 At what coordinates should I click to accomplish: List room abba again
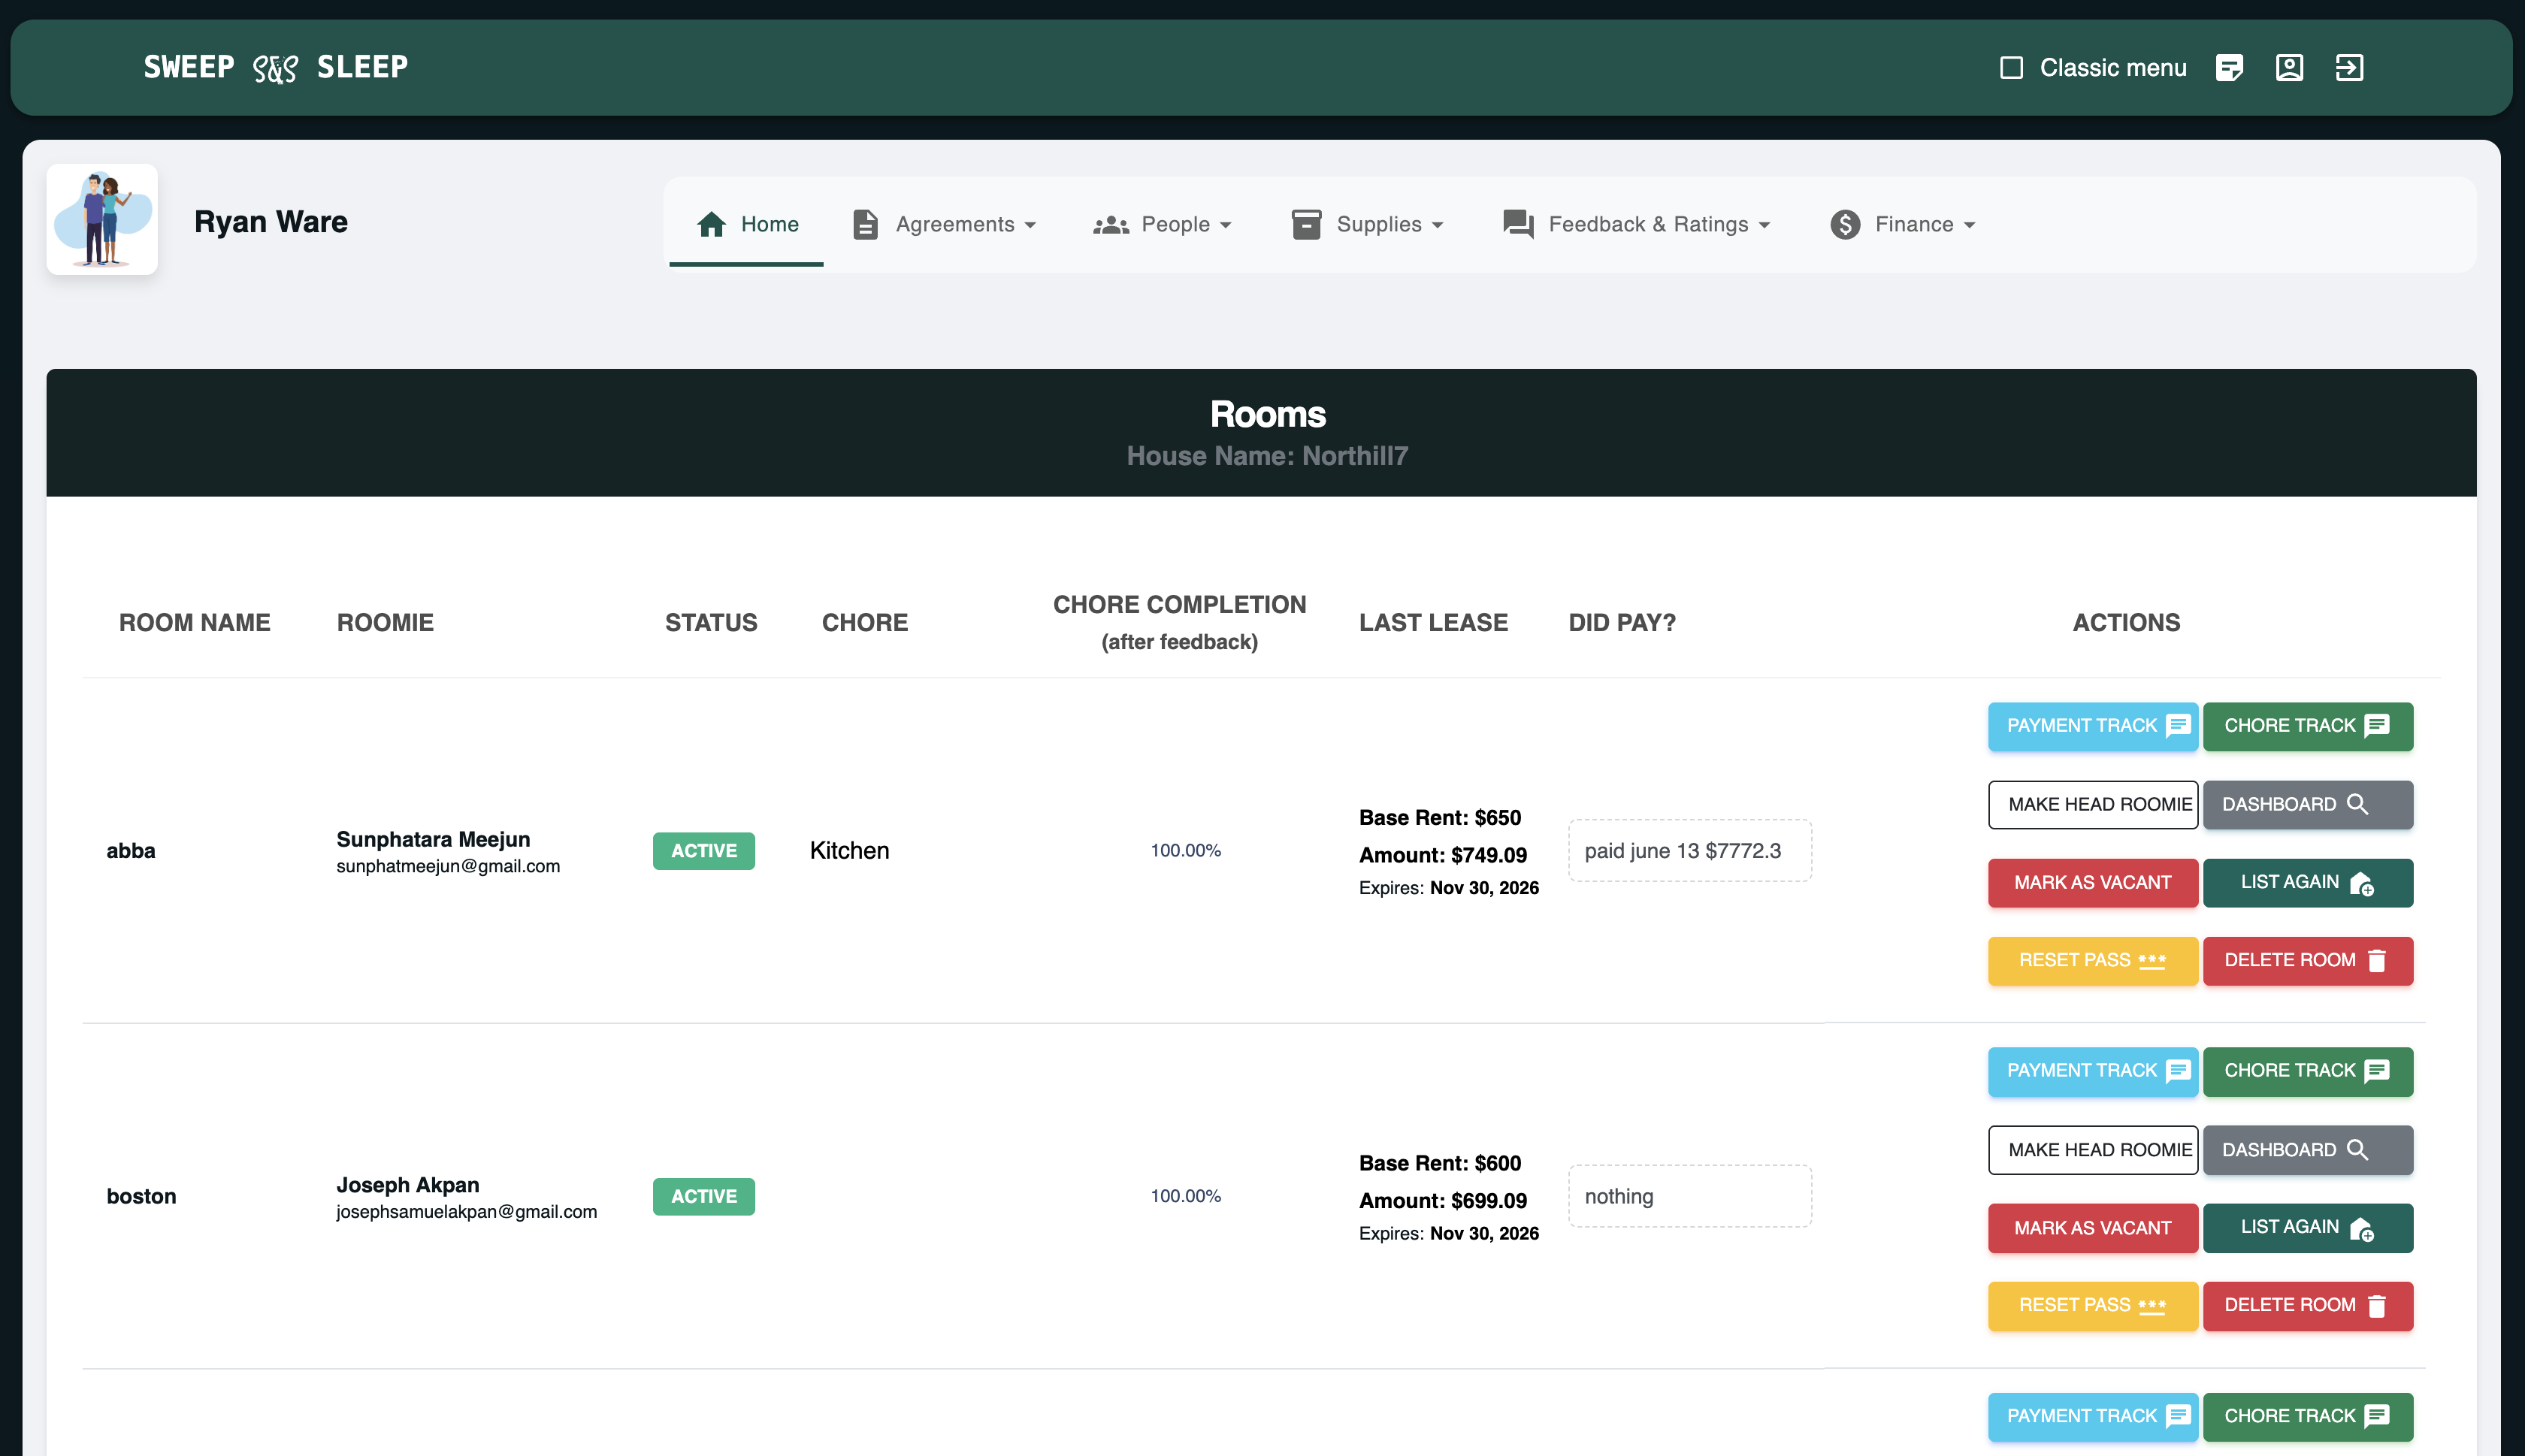[2307, 883]
